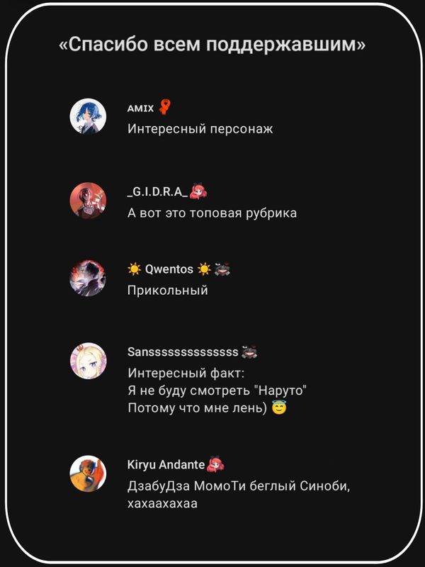Select the comment "Интересный персонаж"

(x=200, y=129)
